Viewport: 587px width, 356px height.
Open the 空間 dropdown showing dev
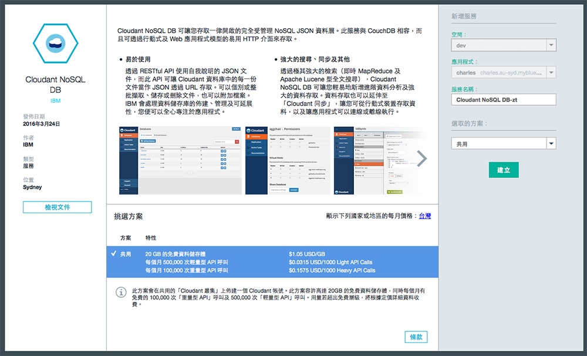504,45
